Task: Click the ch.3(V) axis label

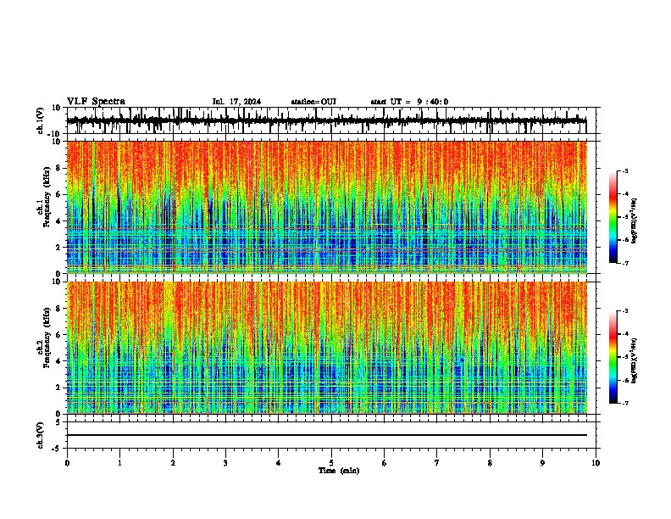Action: coord(41,436)
